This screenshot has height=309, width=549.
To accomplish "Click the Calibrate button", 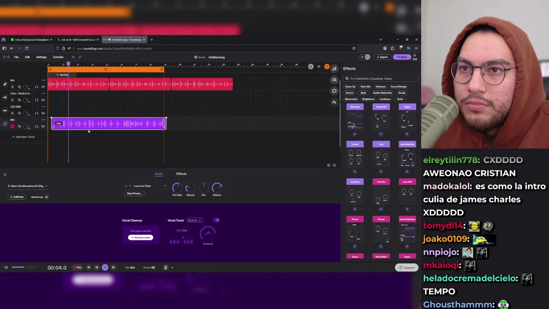I will tap(17, 197).
